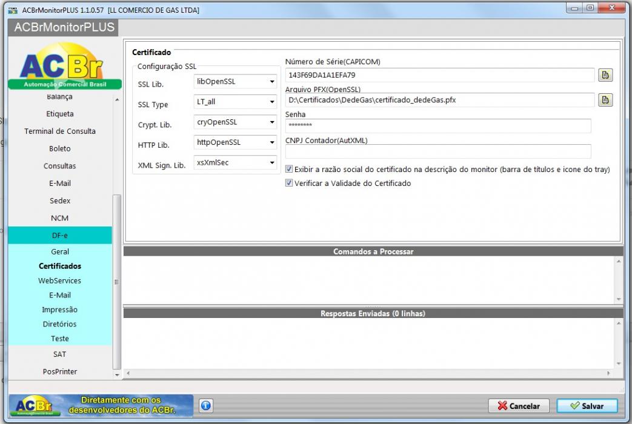Open the Etiqueta section

click(x=59, y=114)
